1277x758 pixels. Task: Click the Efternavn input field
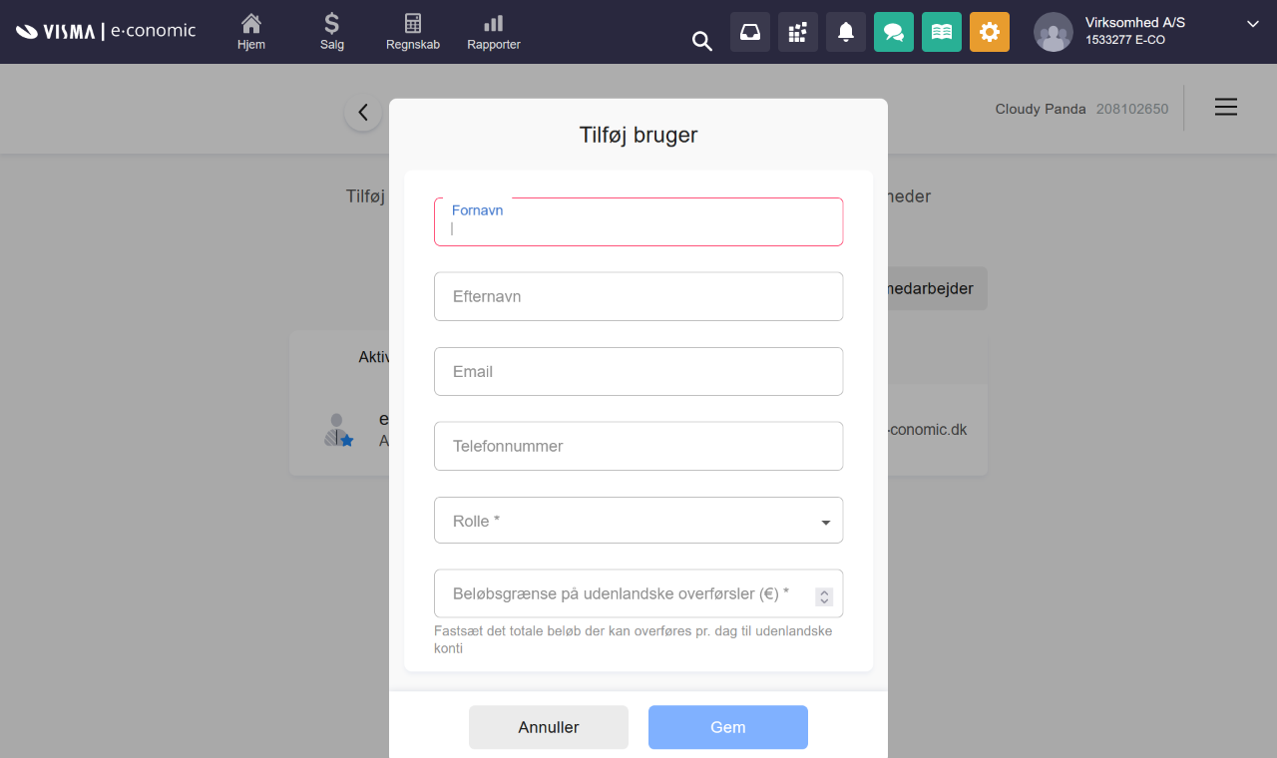638,296
